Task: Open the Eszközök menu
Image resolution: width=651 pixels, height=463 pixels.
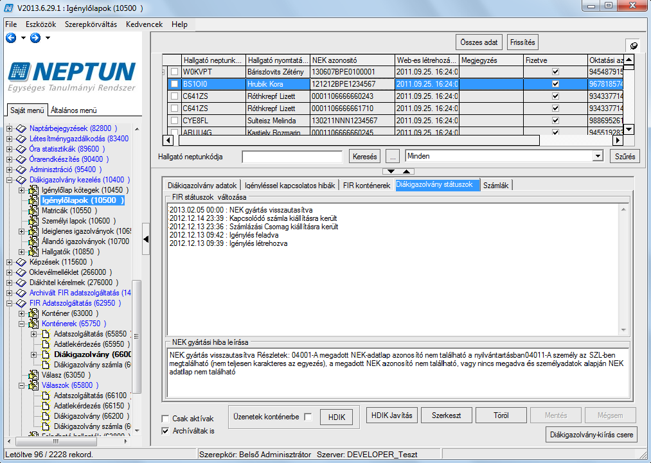Action: [x=40, y=24]
